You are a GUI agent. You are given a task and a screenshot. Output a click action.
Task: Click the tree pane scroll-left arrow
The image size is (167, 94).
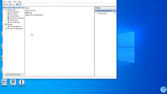point(4,74)
